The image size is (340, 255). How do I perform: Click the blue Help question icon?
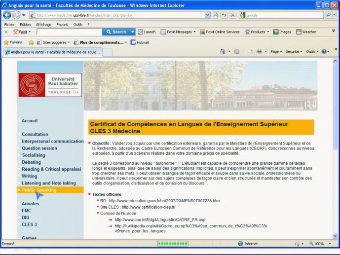[324, 52]
